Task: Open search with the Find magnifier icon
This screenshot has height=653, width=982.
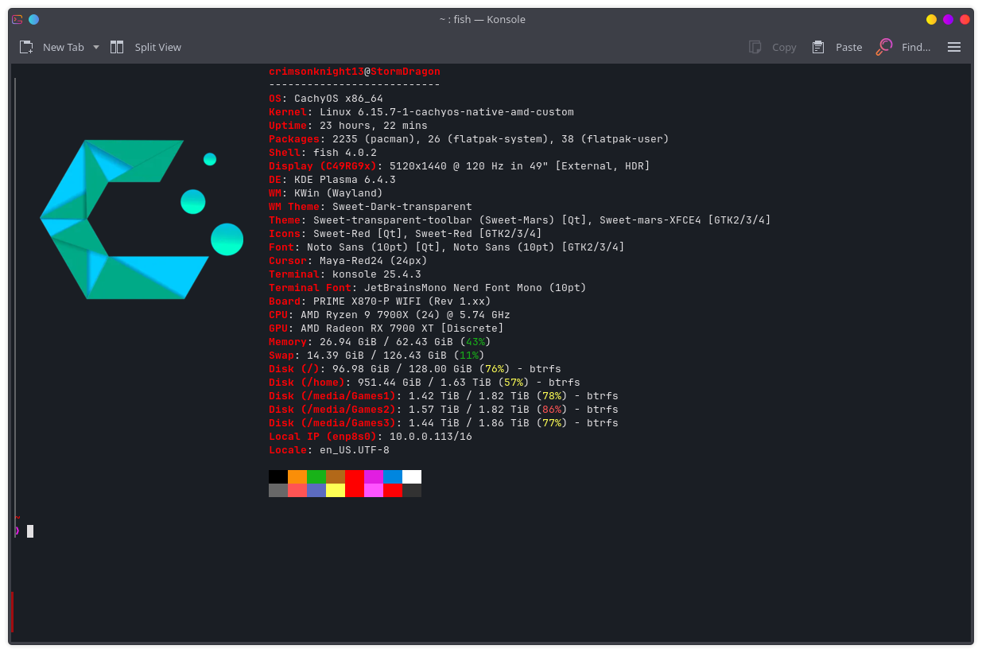Action: point(883,47)
